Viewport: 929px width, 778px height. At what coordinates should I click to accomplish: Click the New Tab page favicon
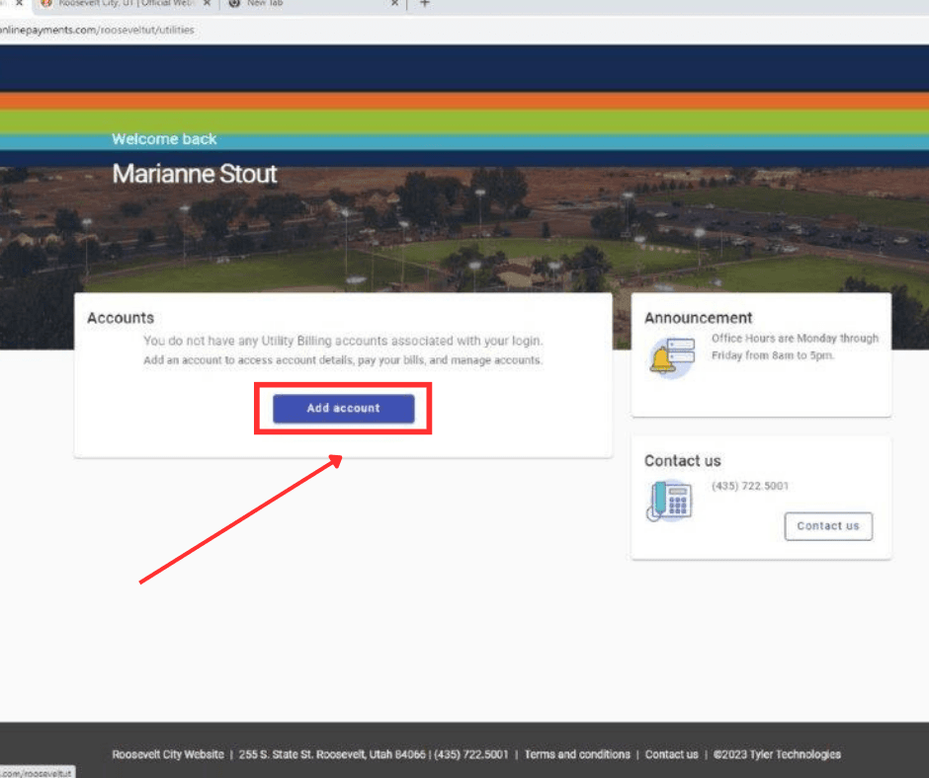tap(233, 4)
